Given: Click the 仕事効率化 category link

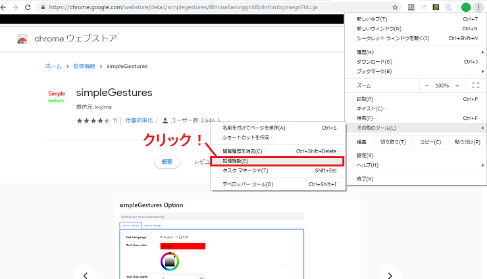Looking at the screenshot, I should [139, 120].
